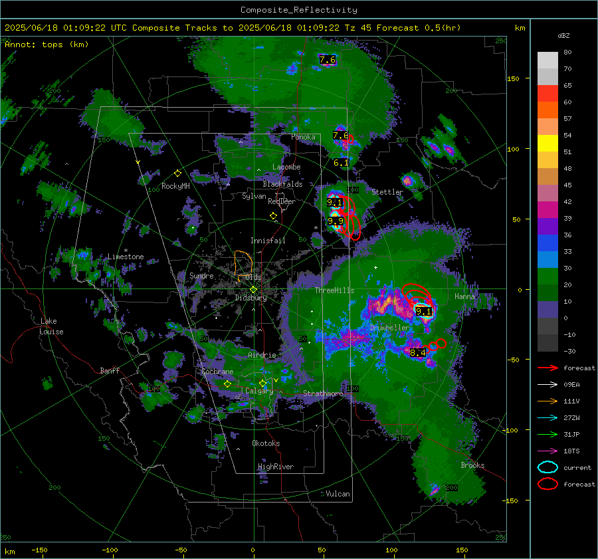Screen dimensions: 598x559
Task: Click the red forecast arrow in legend
Action: [x=548, y=368]
